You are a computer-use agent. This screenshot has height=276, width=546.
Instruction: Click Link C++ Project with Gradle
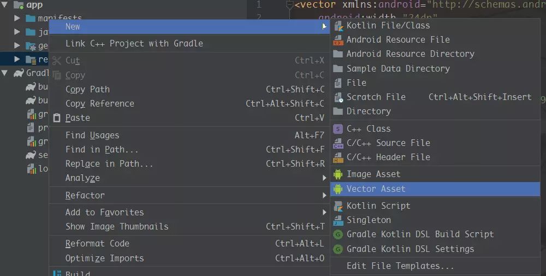point(134,43)
